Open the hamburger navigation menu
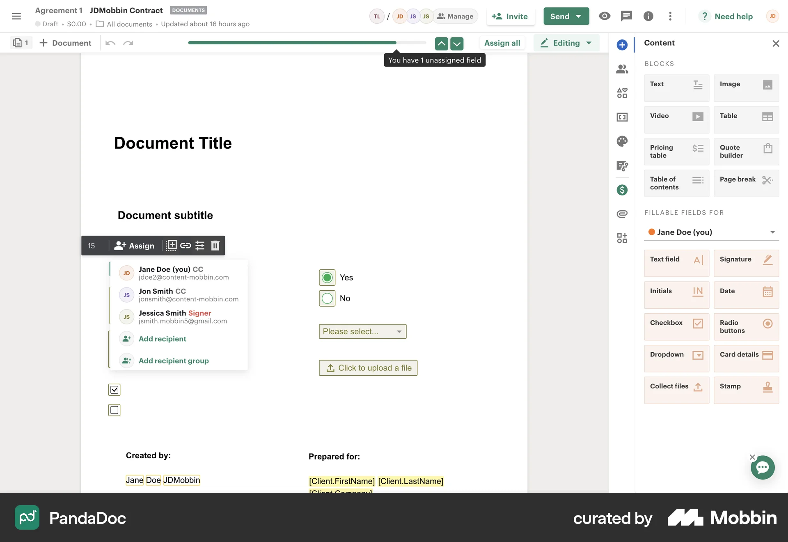 17,16
